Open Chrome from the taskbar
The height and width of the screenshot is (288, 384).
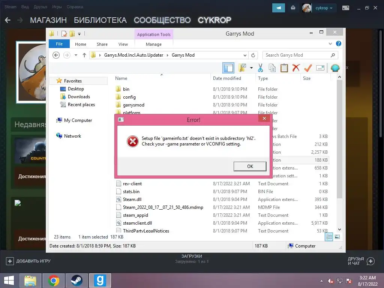53,280
